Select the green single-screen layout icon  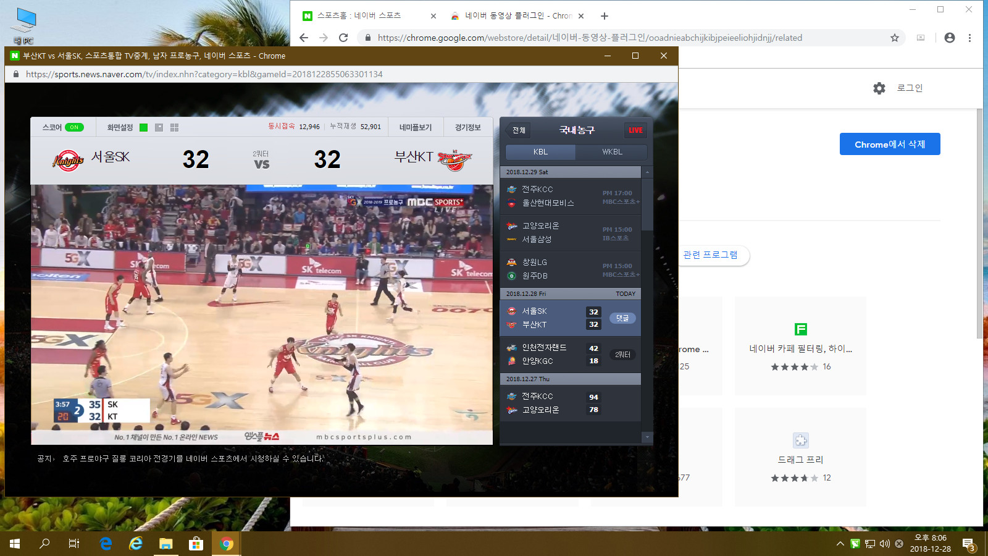click(x=143, y=127)
